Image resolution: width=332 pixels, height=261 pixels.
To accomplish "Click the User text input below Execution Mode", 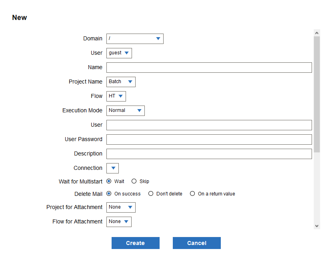I will [209, 125].
